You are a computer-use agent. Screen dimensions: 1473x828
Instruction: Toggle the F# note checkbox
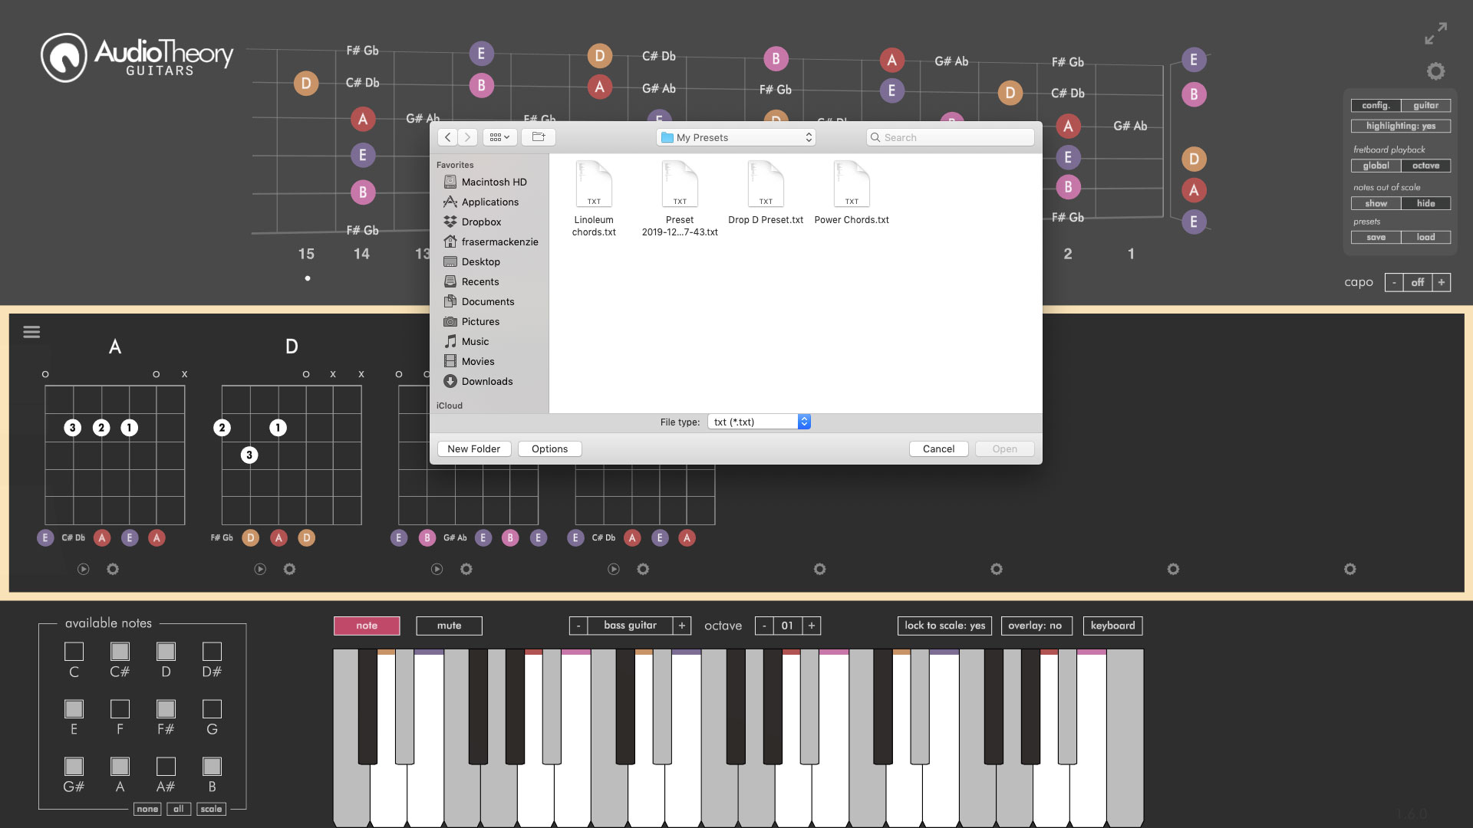[166, 708]
